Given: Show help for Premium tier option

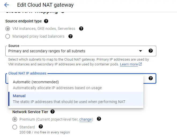Looking at the screenshot, I should [x=99, y=119].
